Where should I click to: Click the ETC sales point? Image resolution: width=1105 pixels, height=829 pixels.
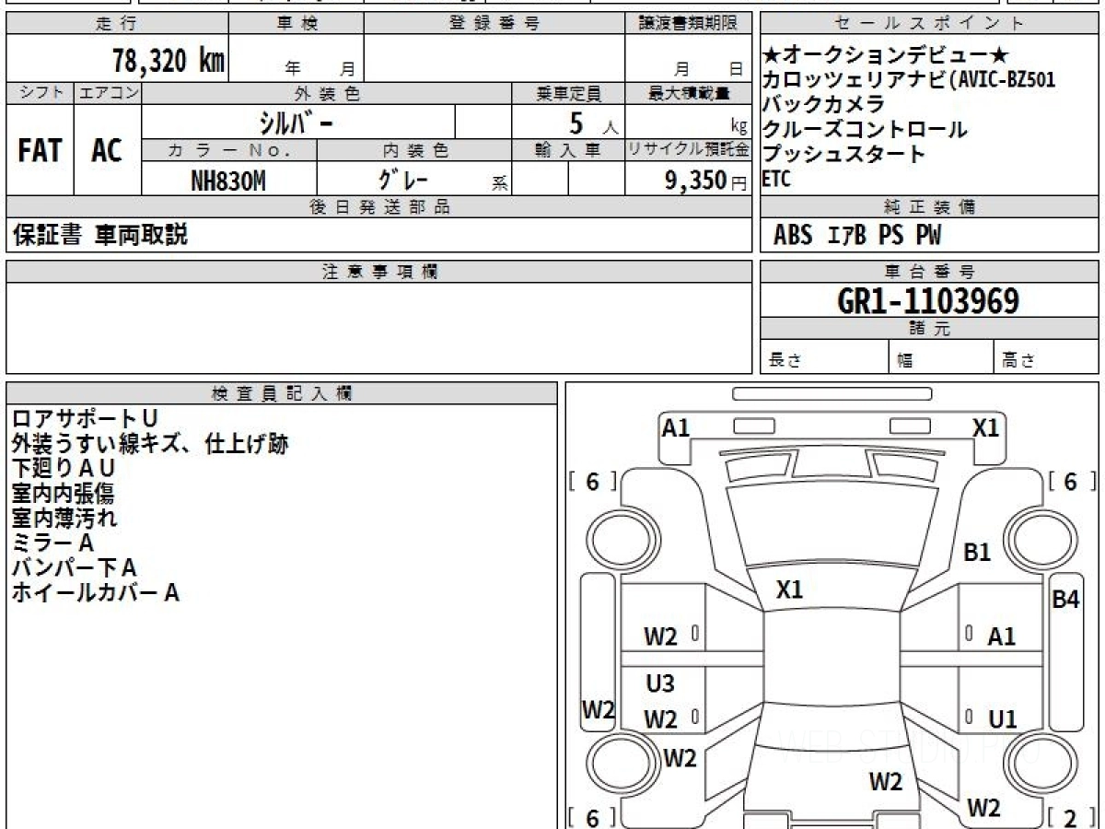click(x=776, y=180)
